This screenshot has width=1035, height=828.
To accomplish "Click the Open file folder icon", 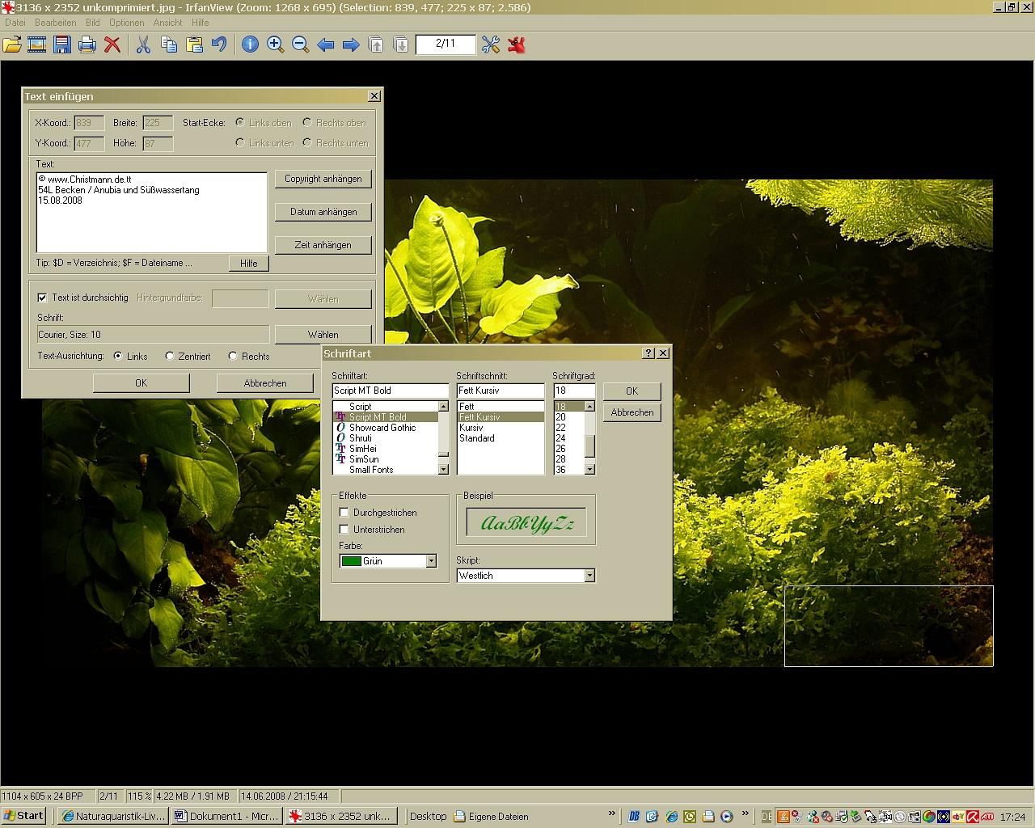I will coord(12,44).
